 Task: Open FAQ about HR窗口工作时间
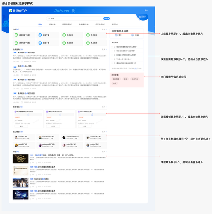point(126,55)
